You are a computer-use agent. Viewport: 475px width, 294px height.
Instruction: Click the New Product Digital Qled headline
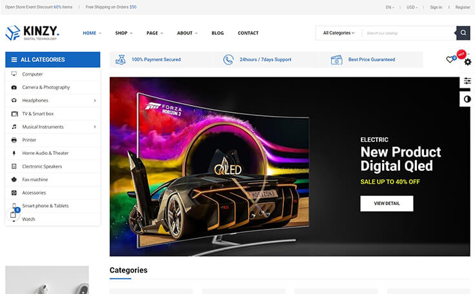[x=401, y=159]
